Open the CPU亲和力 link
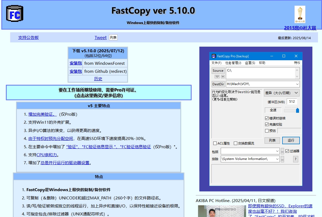The height and width of the screenshot is (217, 322). tap(46, 155)
